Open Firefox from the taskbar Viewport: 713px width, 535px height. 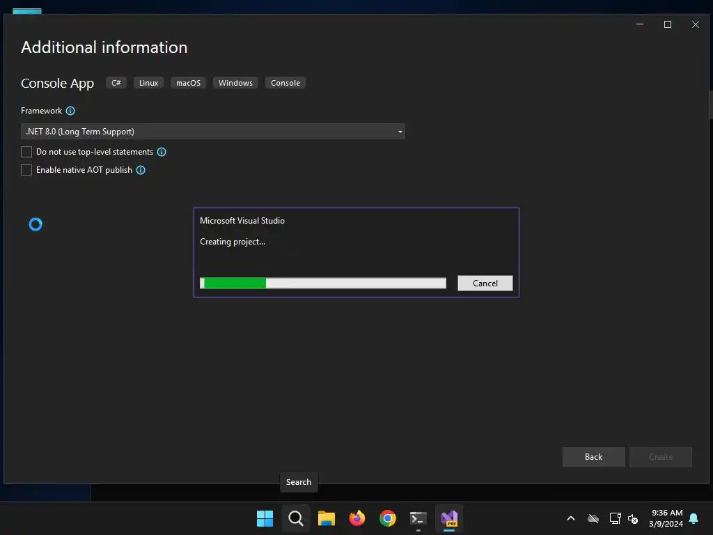tap(357, 518)
